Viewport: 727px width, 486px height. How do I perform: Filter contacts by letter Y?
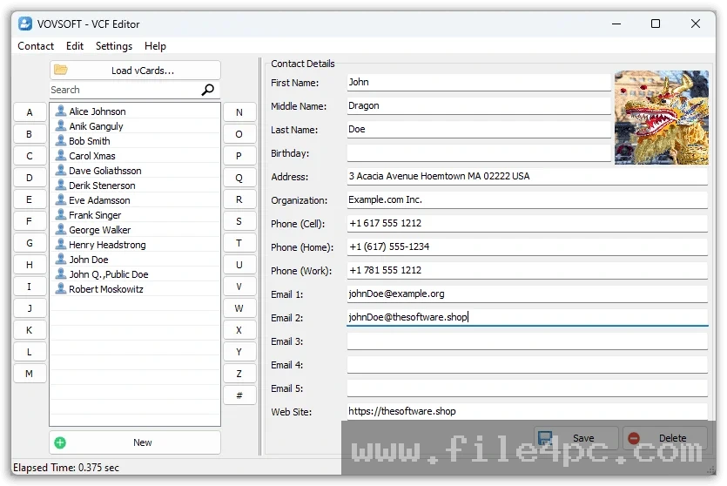[239, 352]
